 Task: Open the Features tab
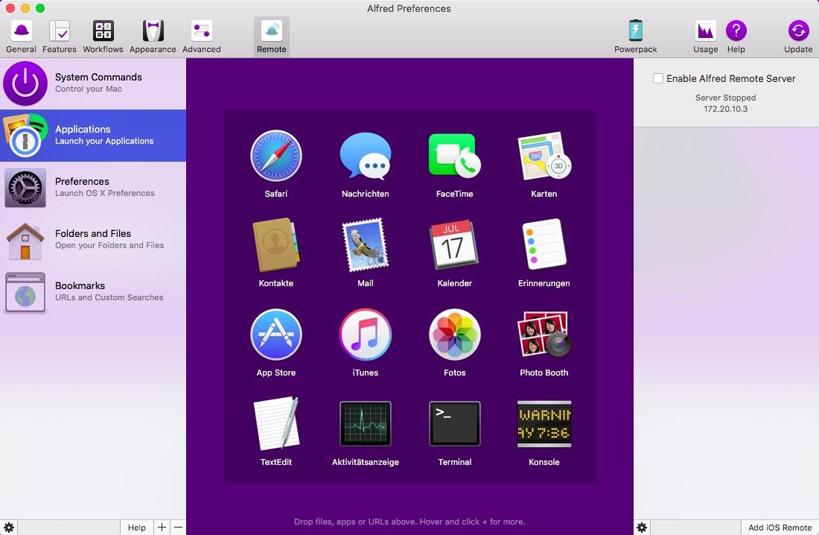click(59, 37)
